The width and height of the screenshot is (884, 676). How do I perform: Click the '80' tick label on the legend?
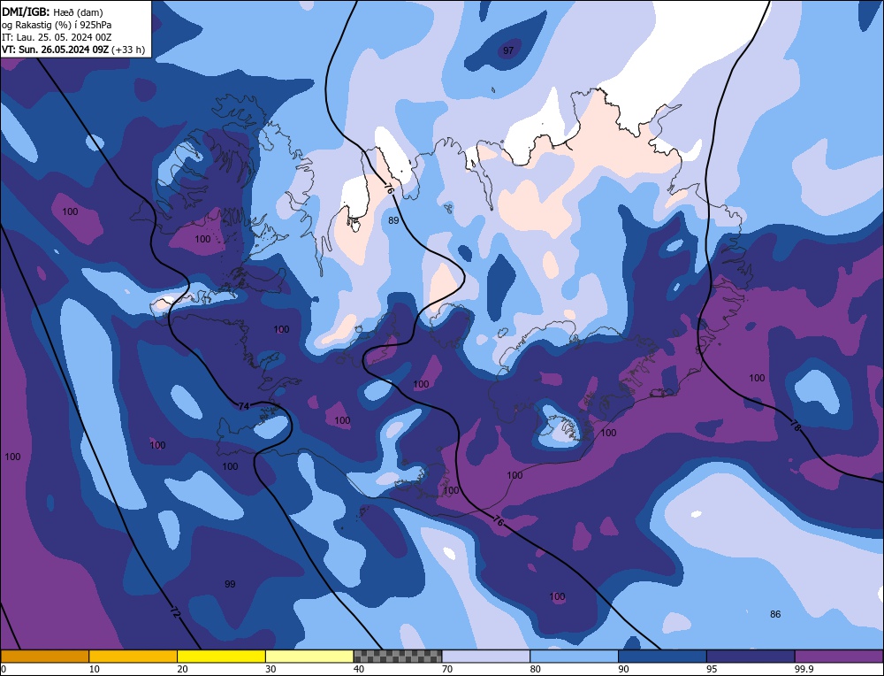click(x=536, y=669)
